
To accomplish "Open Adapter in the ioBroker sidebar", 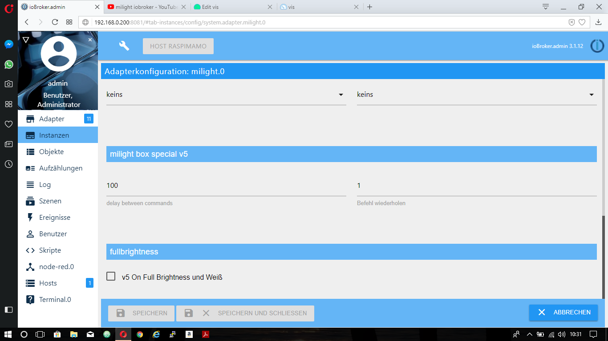I will pos(58,119).
